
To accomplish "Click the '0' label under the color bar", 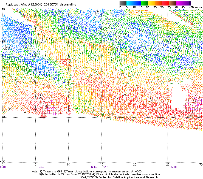I will [x=120, y=7].
